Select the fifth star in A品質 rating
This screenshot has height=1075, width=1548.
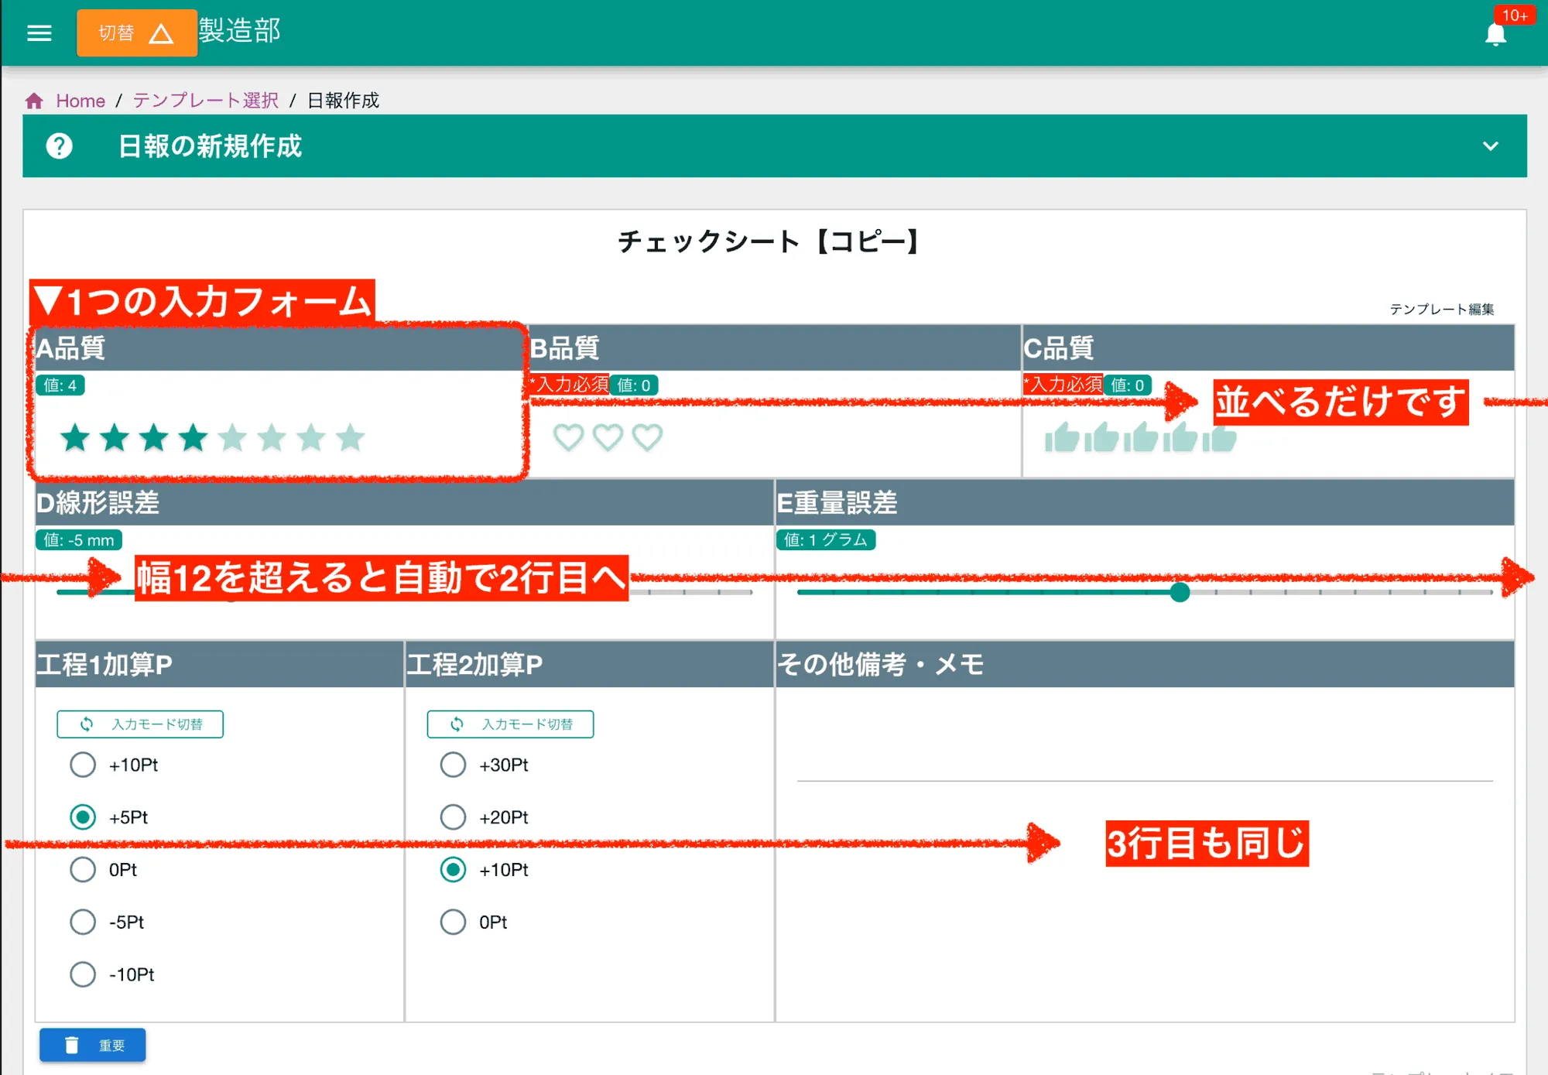click(x=231, y=438)
